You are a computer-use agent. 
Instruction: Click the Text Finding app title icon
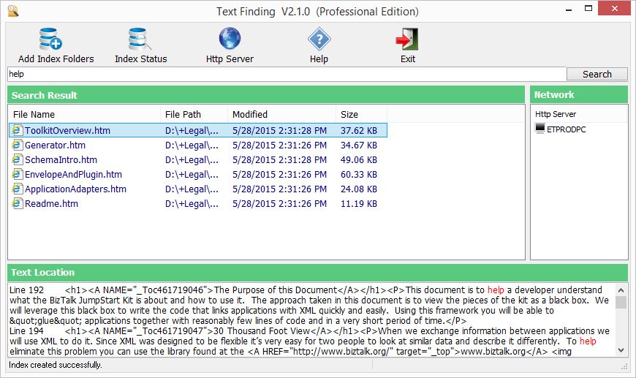coord(13,11)
